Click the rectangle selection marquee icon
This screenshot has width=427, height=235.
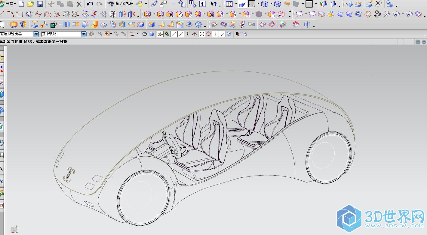[132, 34]
